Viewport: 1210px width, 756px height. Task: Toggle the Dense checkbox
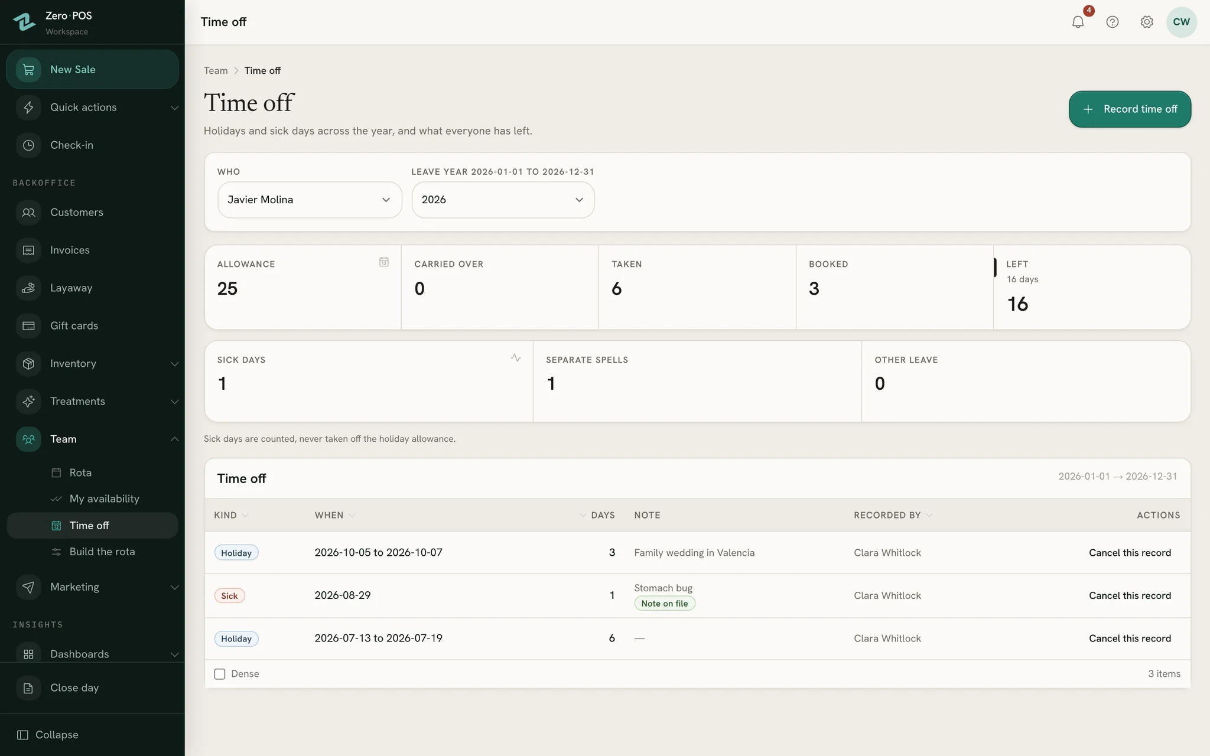click(x=220, y=674)
